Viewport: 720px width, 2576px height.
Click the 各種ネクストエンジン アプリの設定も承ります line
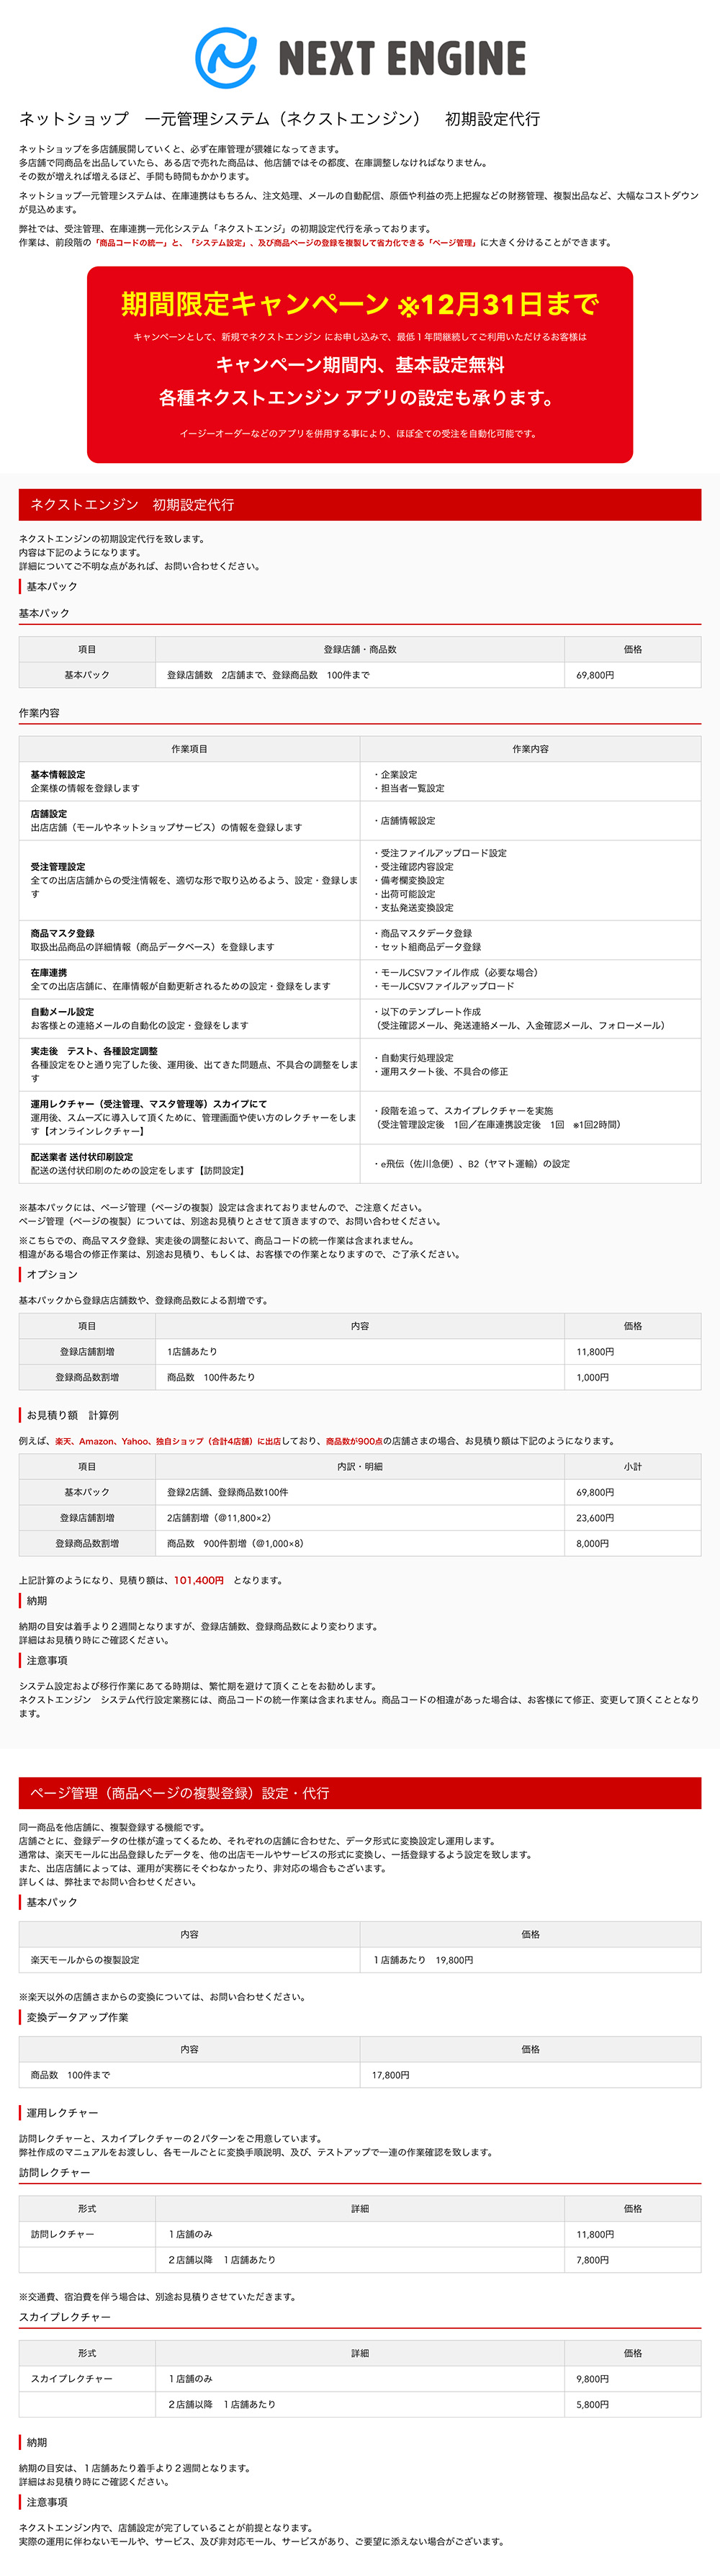click(x=357, y=397)
